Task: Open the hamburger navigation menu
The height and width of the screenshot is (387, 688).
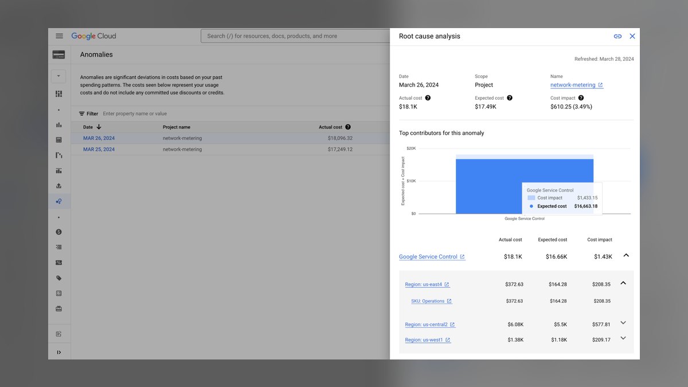Action: 59,36
